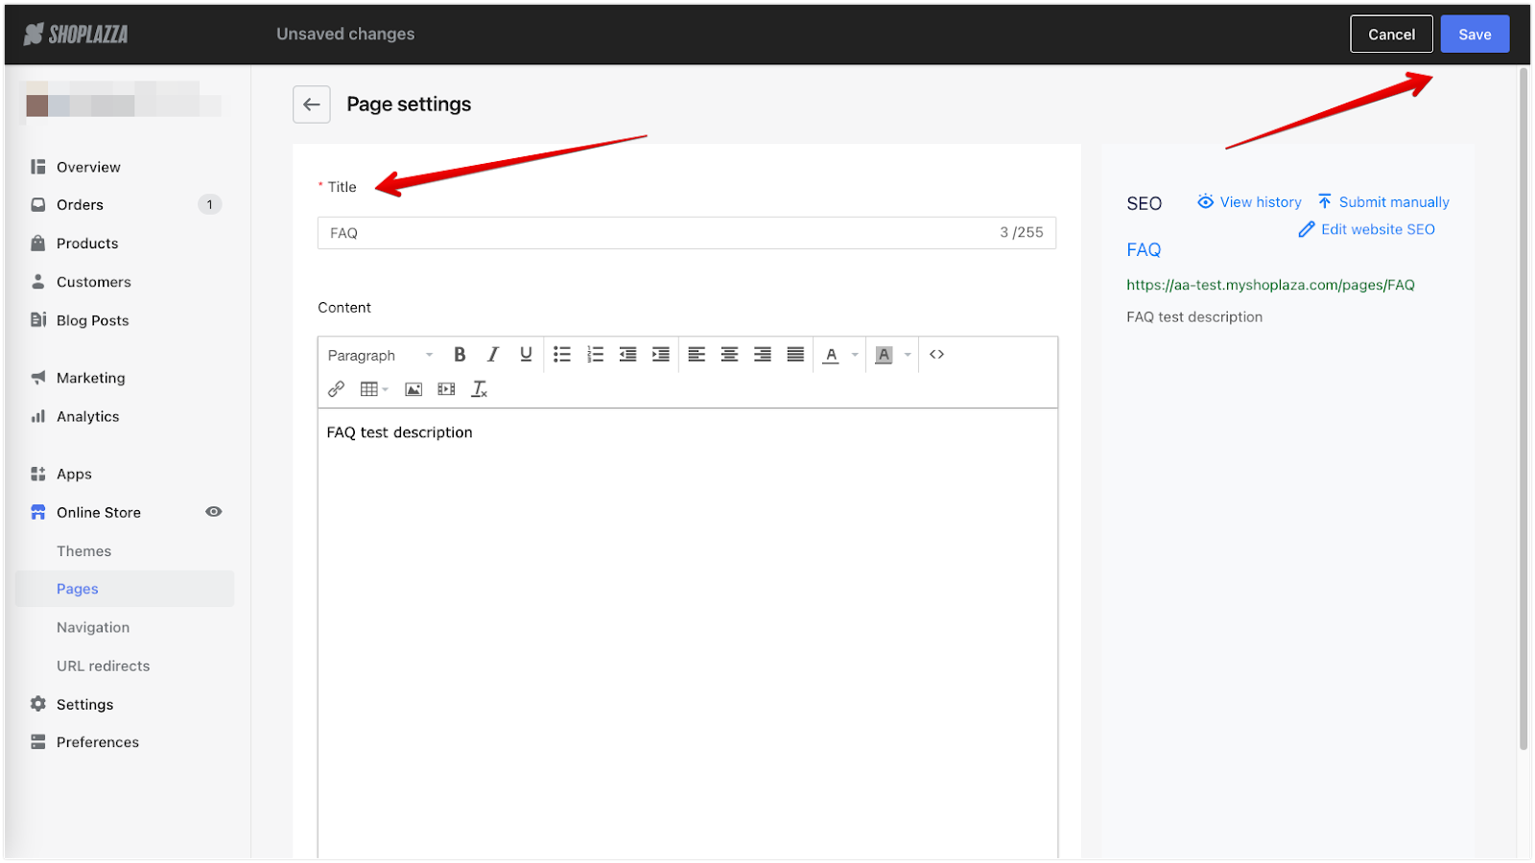This screenshot has height=863, width=1535.
Task: Insert a bulleted list
Action: click(x=562, y=355)
